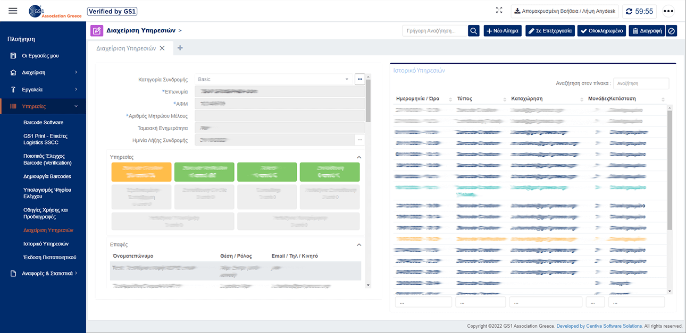Open Υπολογισμός Ψηφίου Ελέγχου
The image size is (686, 333).
click(47, 193)
